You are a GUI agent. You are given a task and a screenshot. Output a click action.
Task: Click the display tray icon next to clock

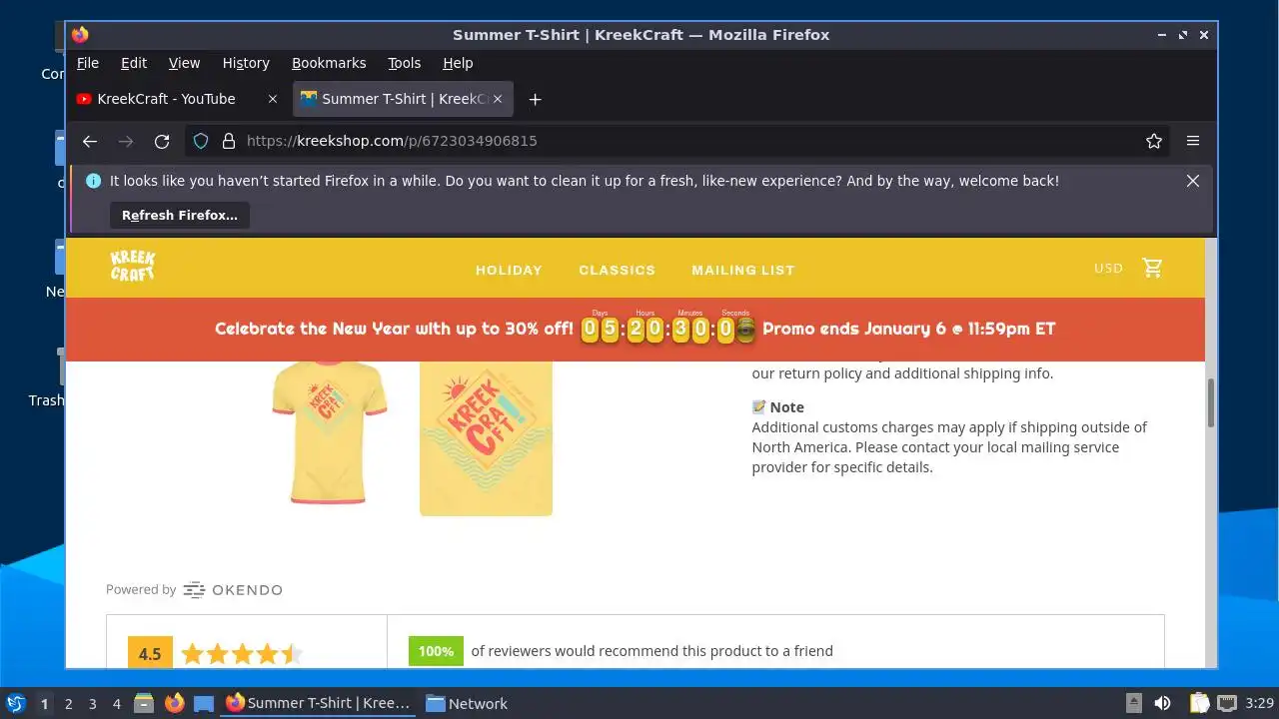(x=1227, y=703)
